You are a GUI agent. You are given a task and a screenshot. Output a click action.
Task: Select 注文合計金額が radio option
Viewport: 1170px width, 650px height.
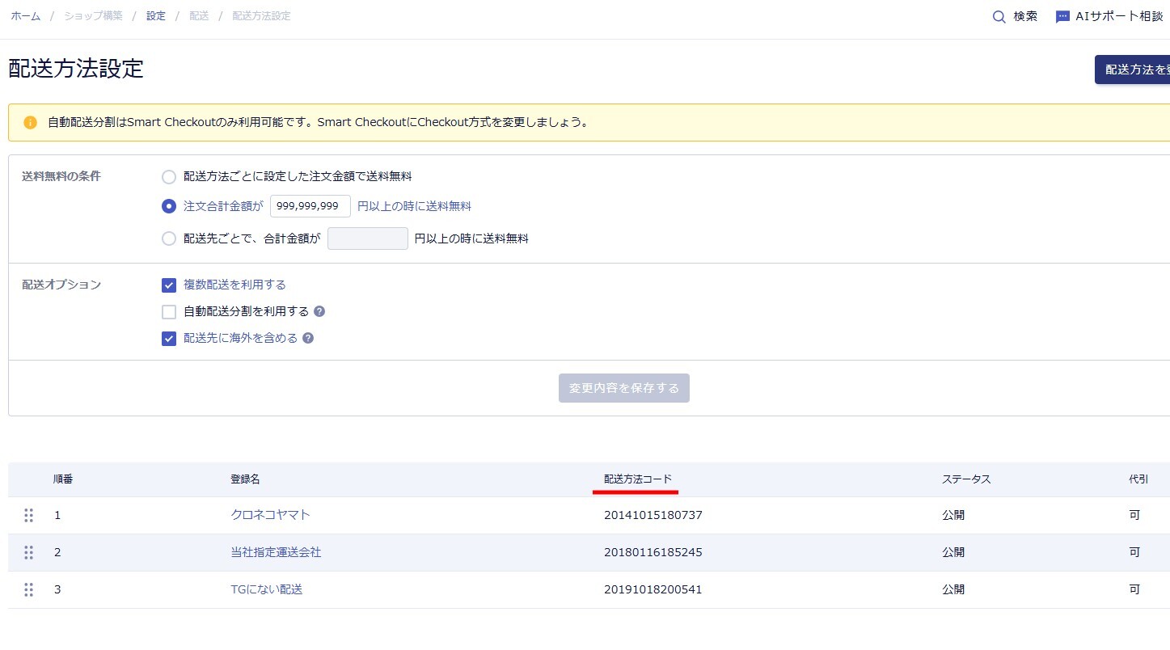pyautogui.click(x=169, y=206)
